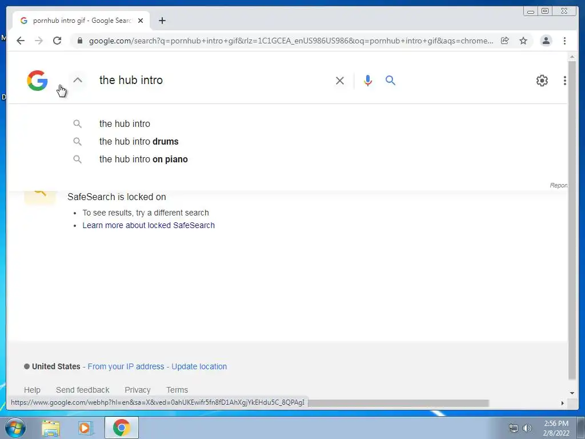This screenshot has height=439, width=585.
Task: Click 'From your IP address' link
Action: [x=126, y=366]
